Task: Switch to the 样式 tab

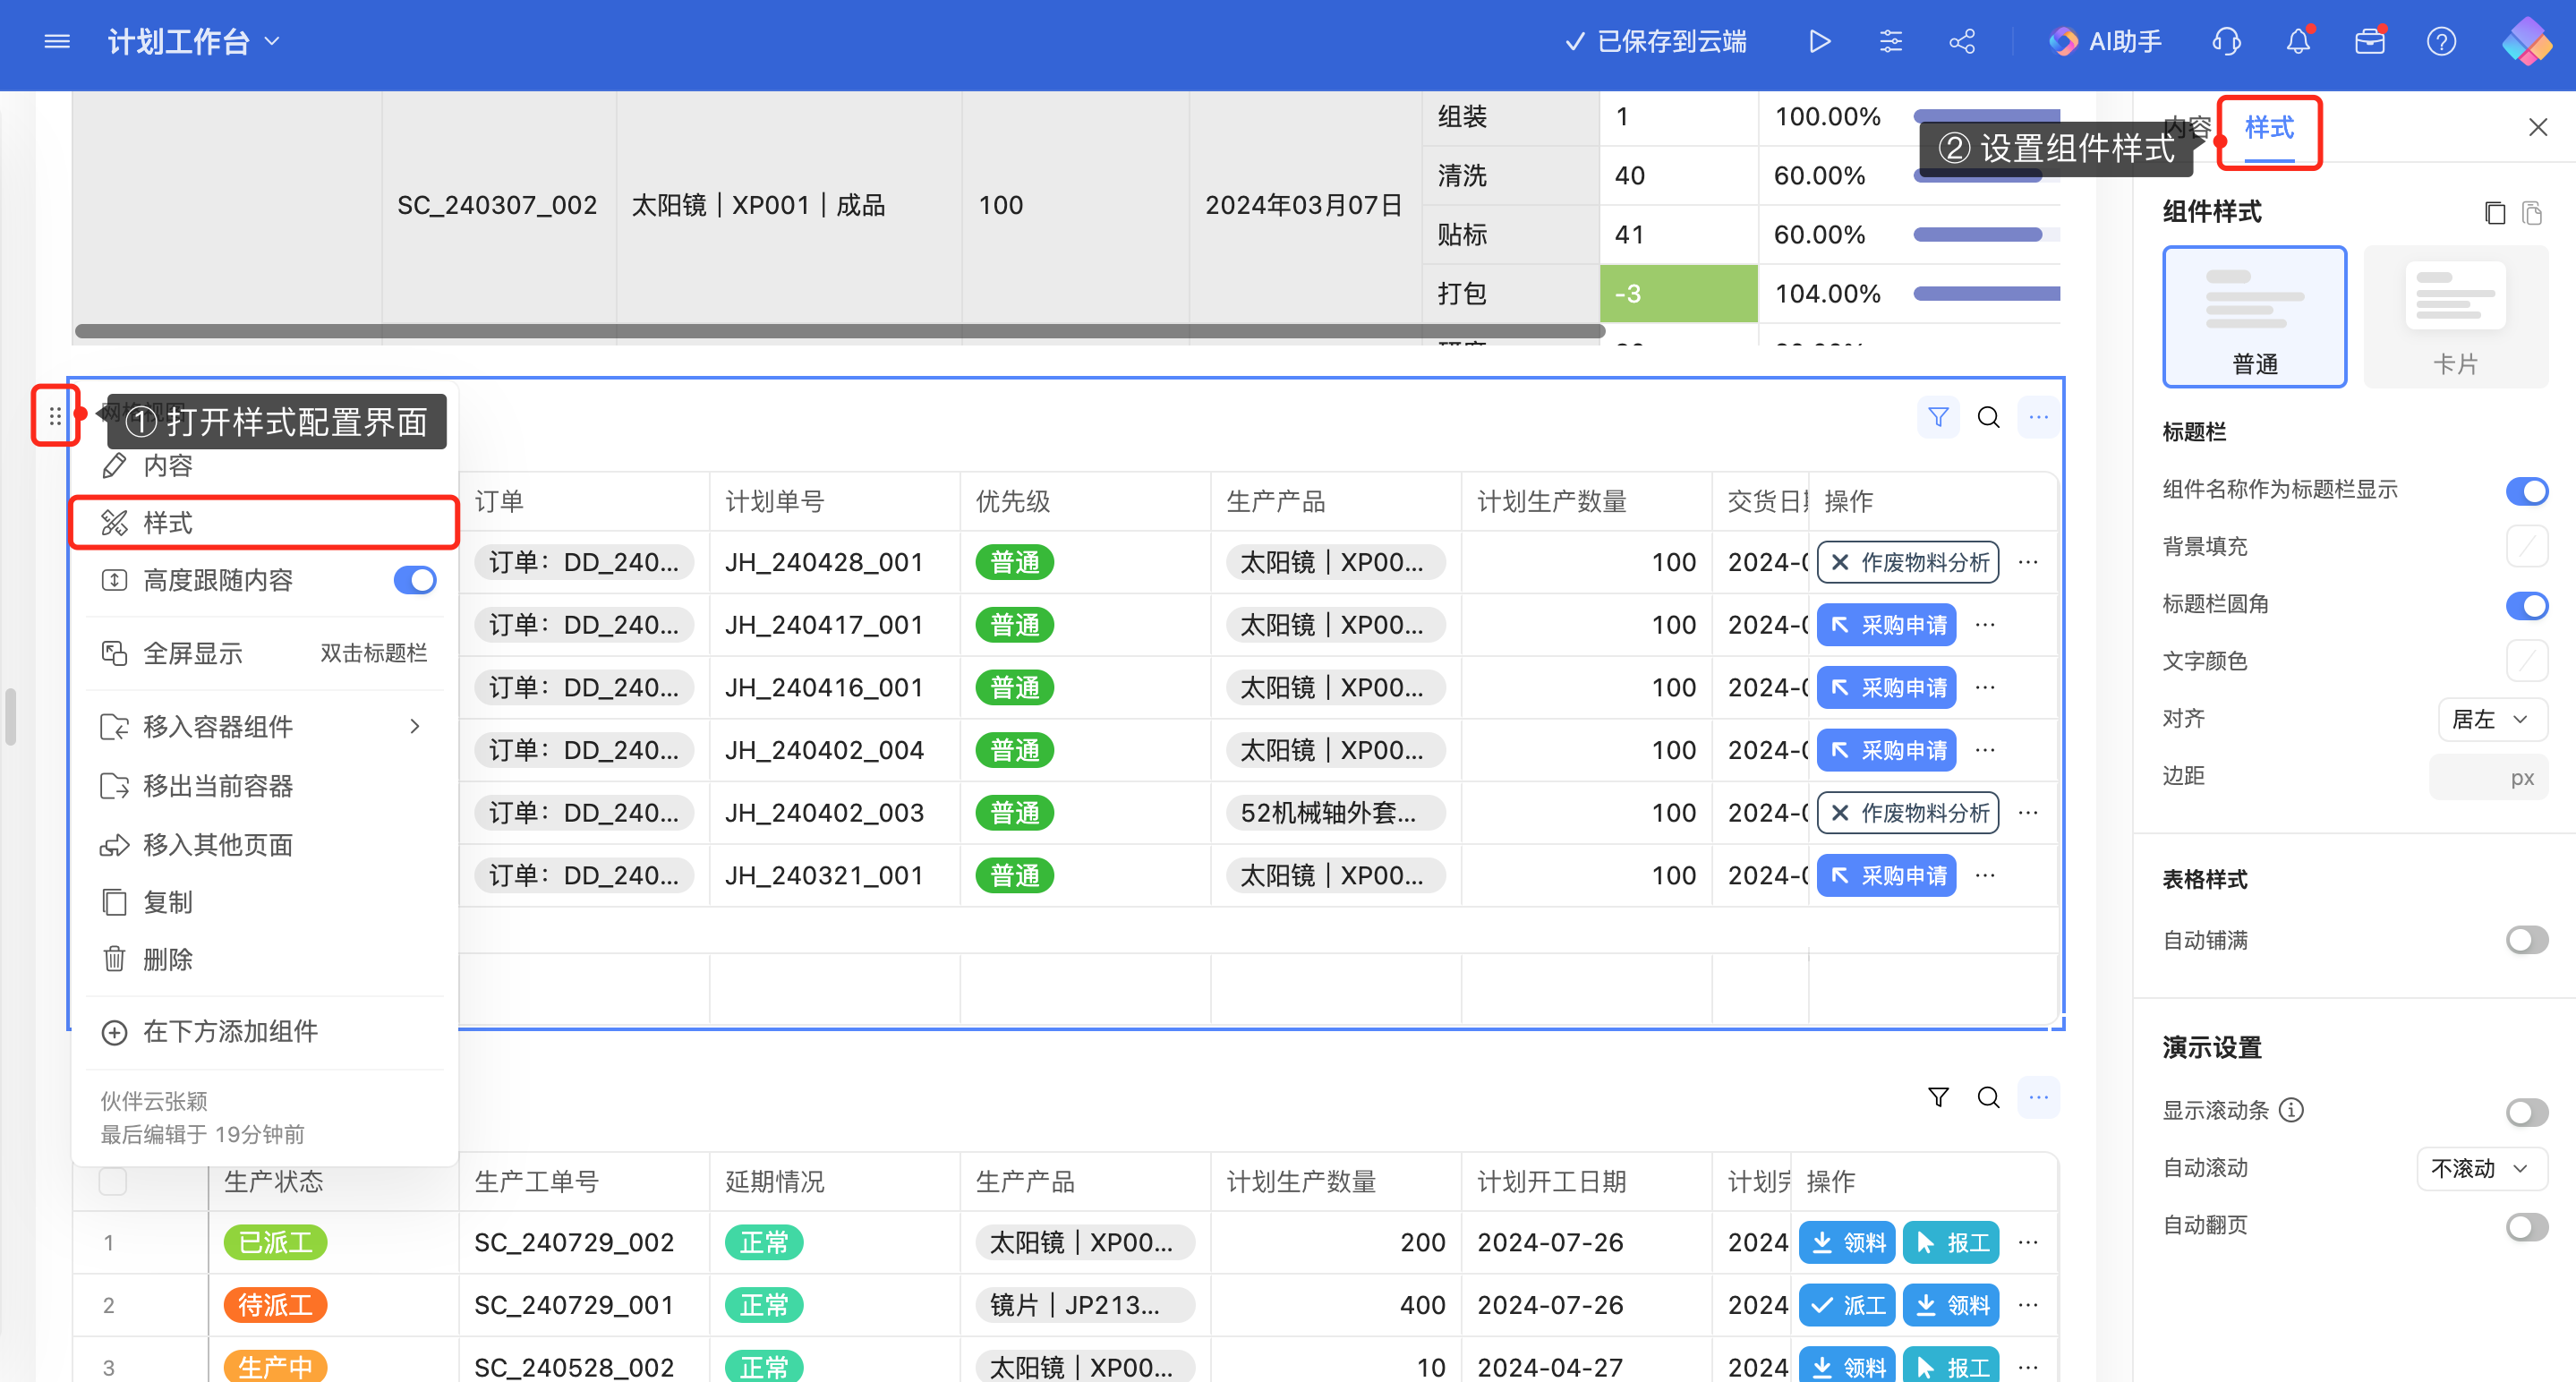Action: click(x=2268, y=128)
